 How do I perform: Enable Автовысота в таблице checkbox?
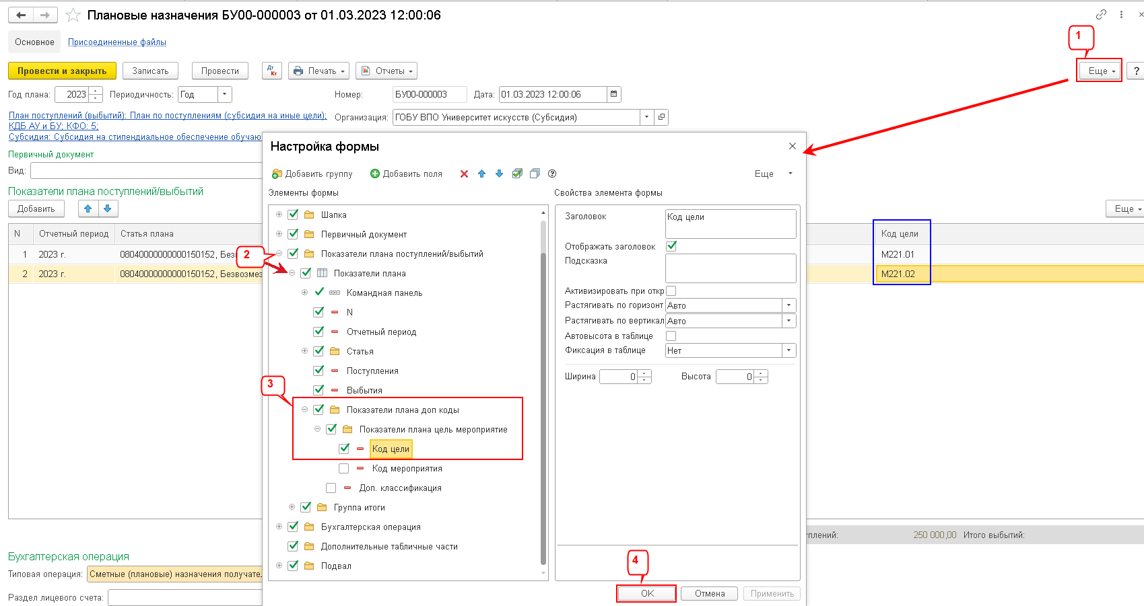tap(671, 336)
